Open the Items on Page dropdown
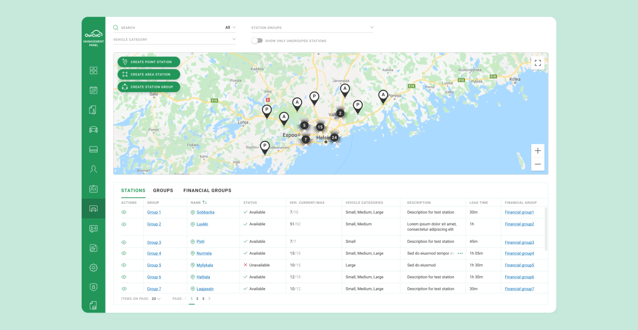The width and height of the screenshot is (638, 330). point(156,299)
